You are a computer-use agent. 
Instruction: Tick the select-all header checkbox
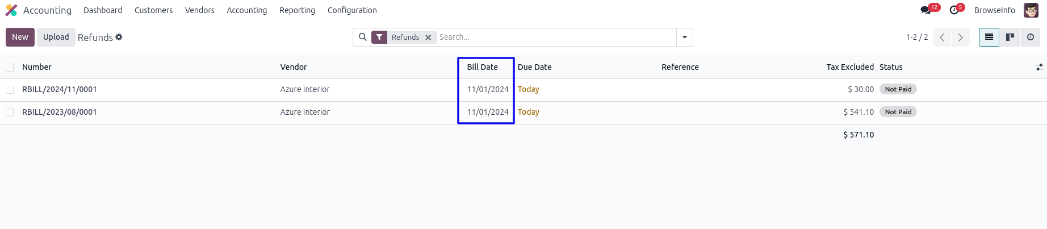pyautogui.click(x=10, y=68)
